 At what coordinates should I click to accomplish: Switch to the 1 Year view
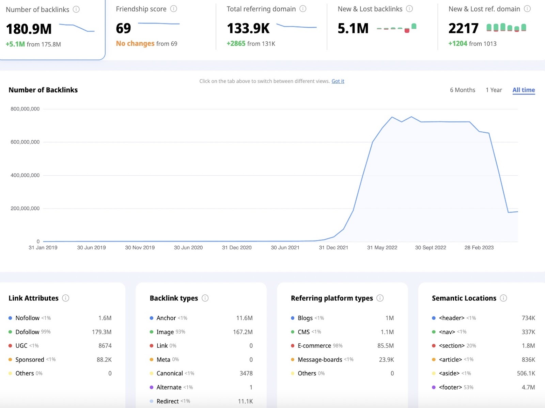[494, 90]
